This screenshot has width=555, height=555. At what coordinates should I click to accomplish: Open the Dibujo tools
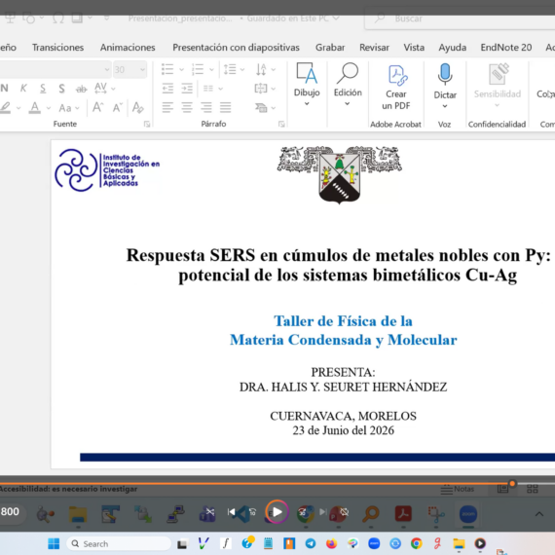[307, 85]
